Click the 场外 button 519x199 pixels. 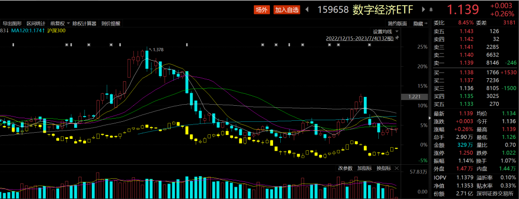262,10
